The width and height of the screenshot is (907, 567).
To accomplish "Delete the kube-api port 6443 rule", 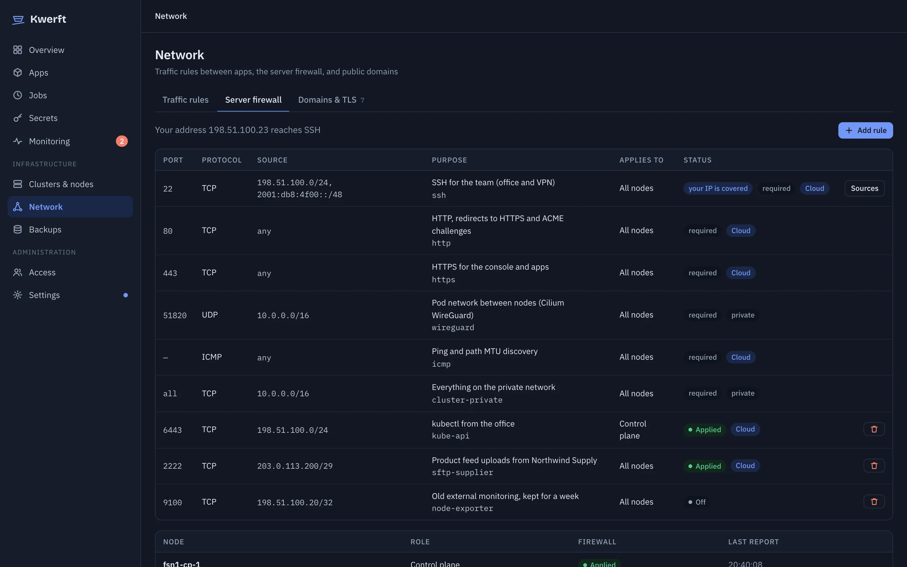I will click(x=874, y=429).
